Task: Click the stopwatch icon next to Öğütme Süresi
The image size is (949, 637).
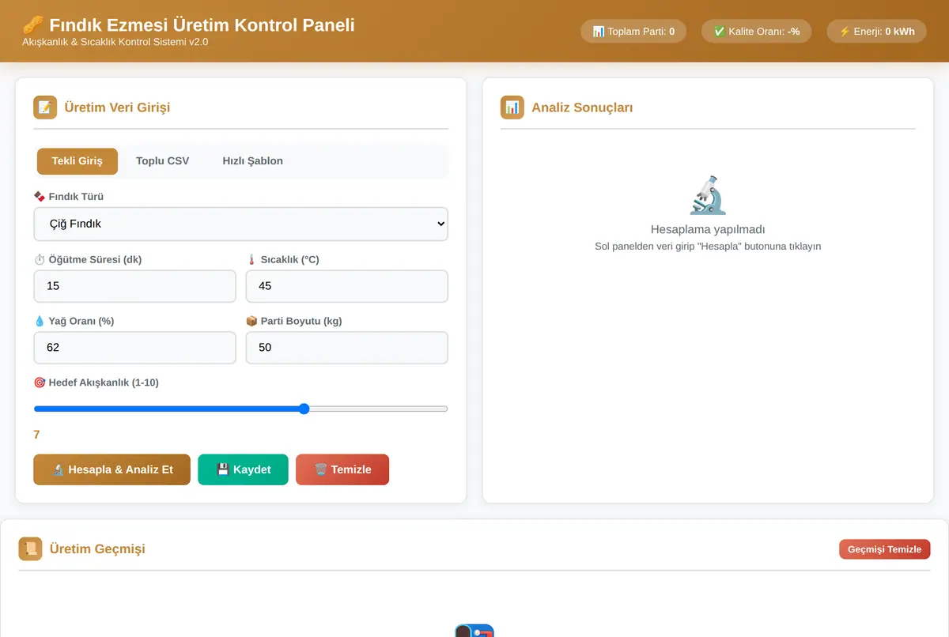Action: (x=40, y=259)
